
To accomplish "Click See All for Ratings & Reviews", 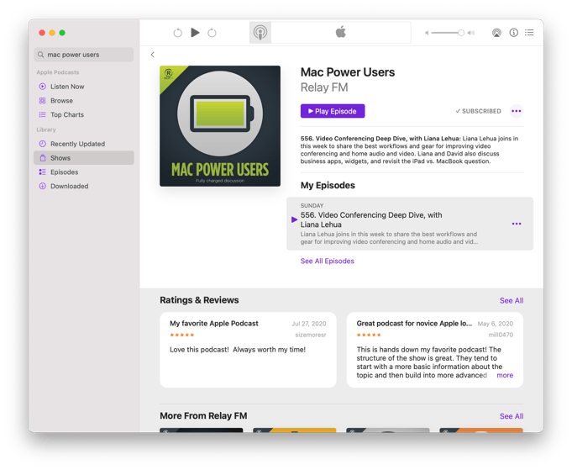I will pos(512,300).
